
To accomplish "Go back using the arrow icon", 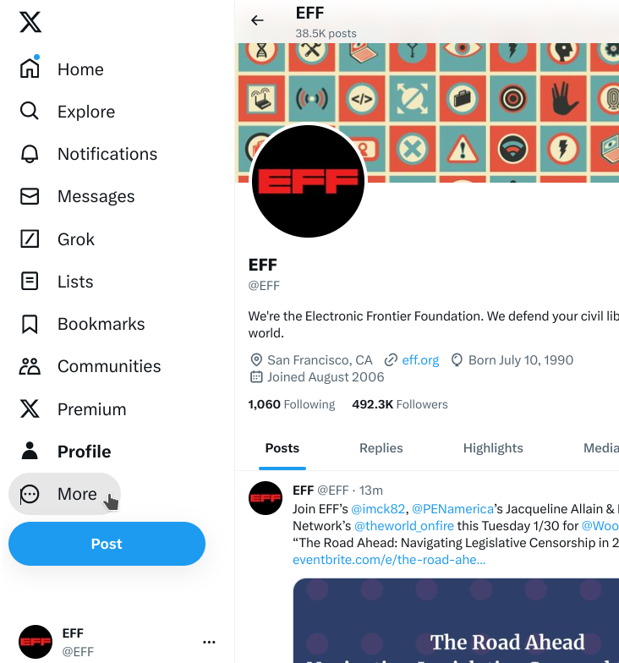I will (257, 20).
